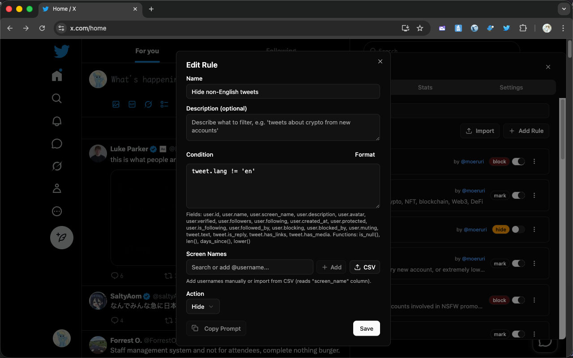
Task: Toggle the first block rule switch
Action: pos(518,162)
